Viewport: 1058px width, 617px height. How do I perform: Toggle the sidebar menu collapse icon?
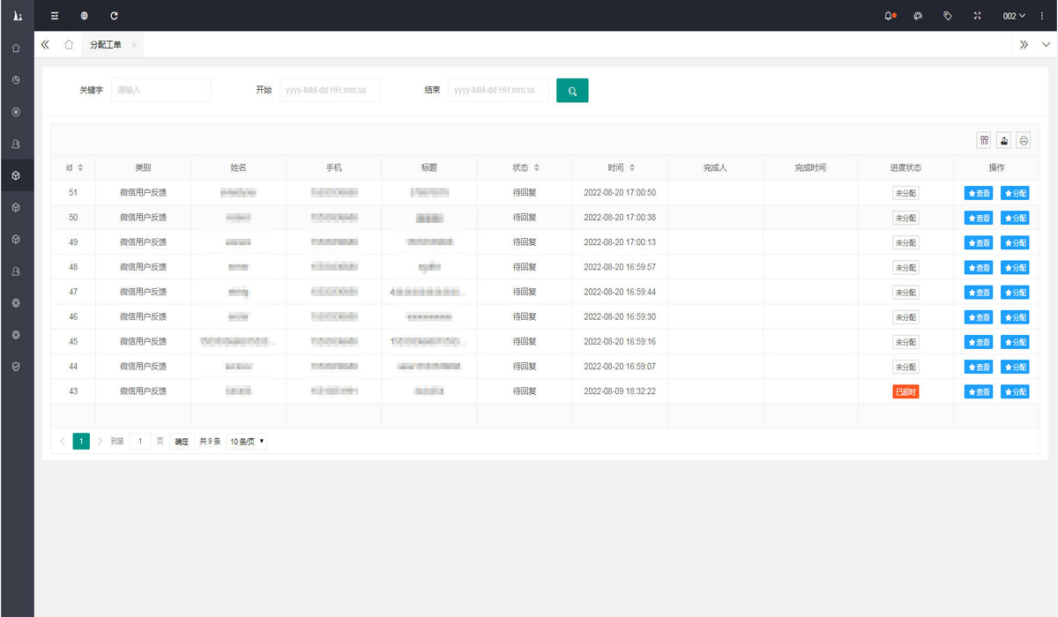pos(55,16)
